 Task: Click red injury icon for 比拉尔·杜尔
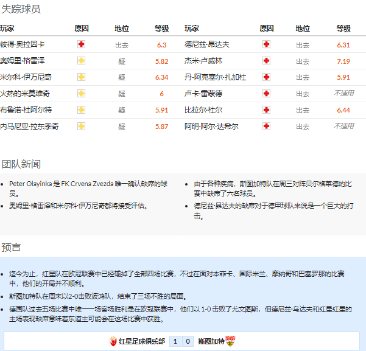pyautogui.click(x=266, y=110)
